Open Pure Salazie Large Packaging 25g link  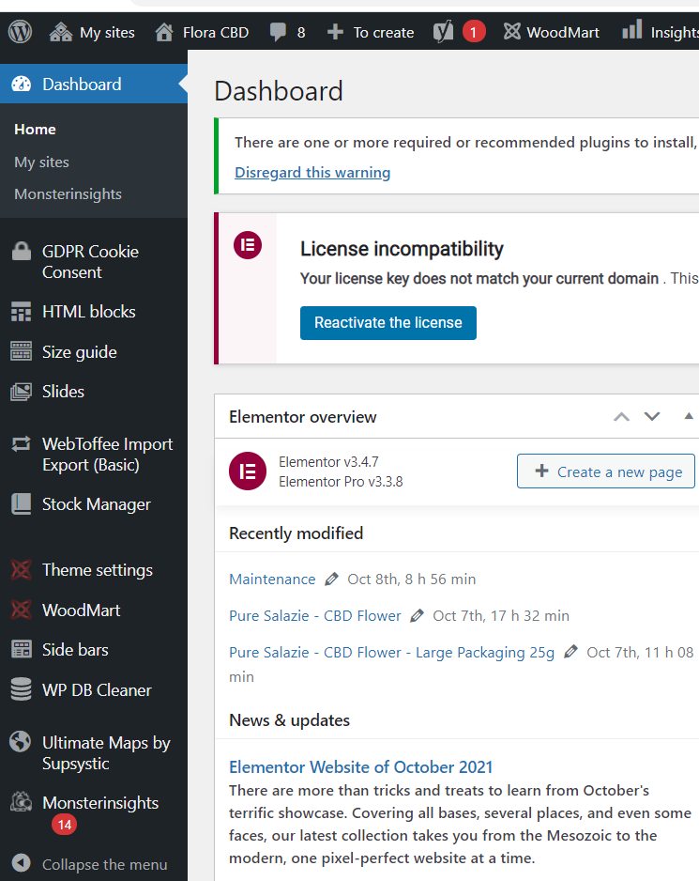point(391,652)
